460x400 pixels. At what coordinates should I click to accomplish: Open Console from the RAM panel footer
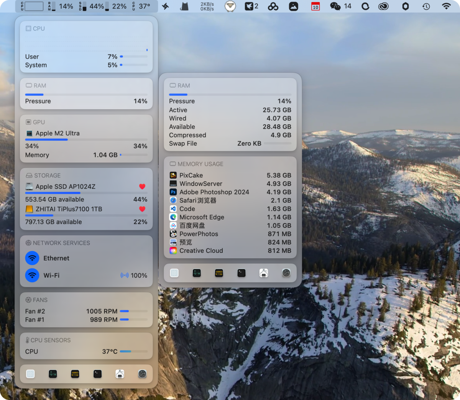219,273
